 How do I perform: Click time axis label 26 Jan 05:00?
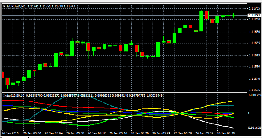click(32, 133)
